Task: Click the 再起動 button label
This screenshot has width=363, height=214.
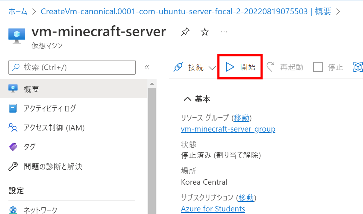Action: pos(292,67)
